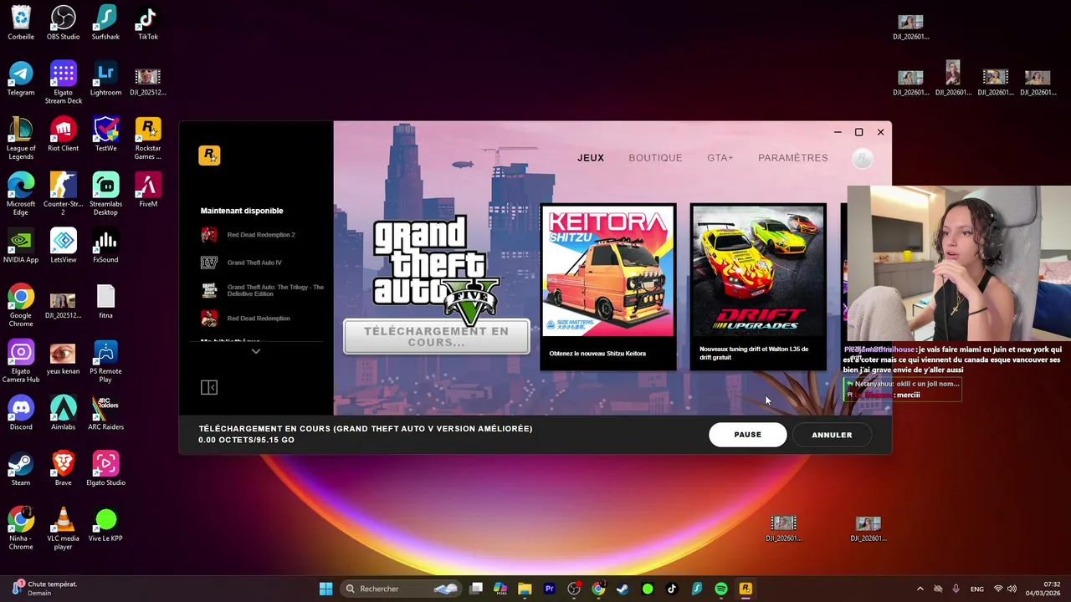
Task: Click the Steam icon in the taskbar
Action: click(623, 589)
